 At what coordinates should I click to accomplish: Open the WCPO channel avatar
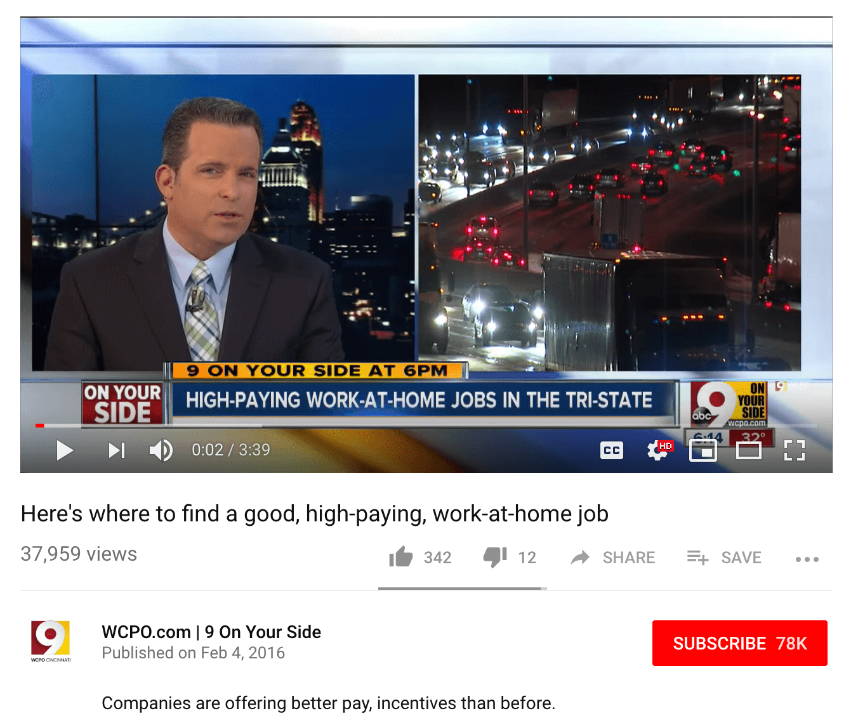coord(51,641)
